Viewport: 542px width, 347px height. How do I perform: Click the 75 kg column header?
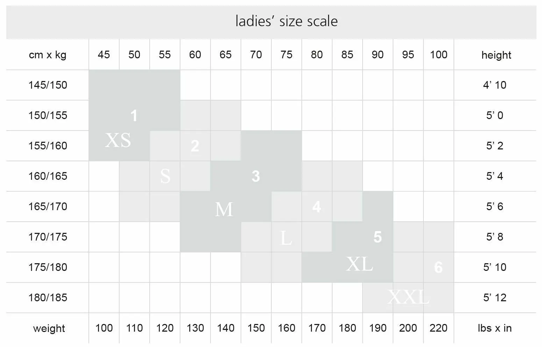[286, 55]
